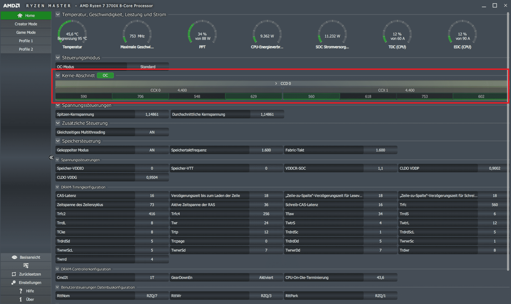Click the RttNom RZQ/7 value
Screen dimensions: 511x304
152,296
